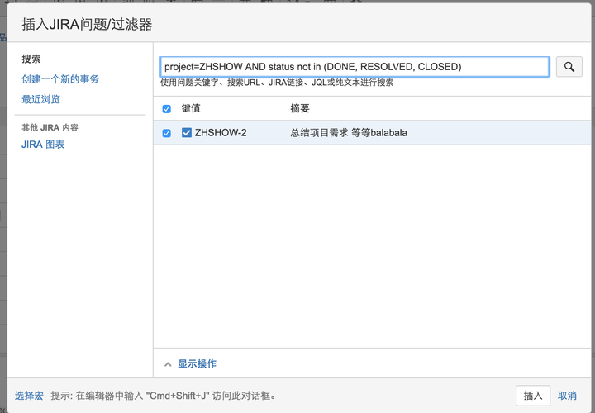This screenshot has height=413, width=595.
Task: Open JIRA 图表 in sidebar
Action: pos(43,145)
